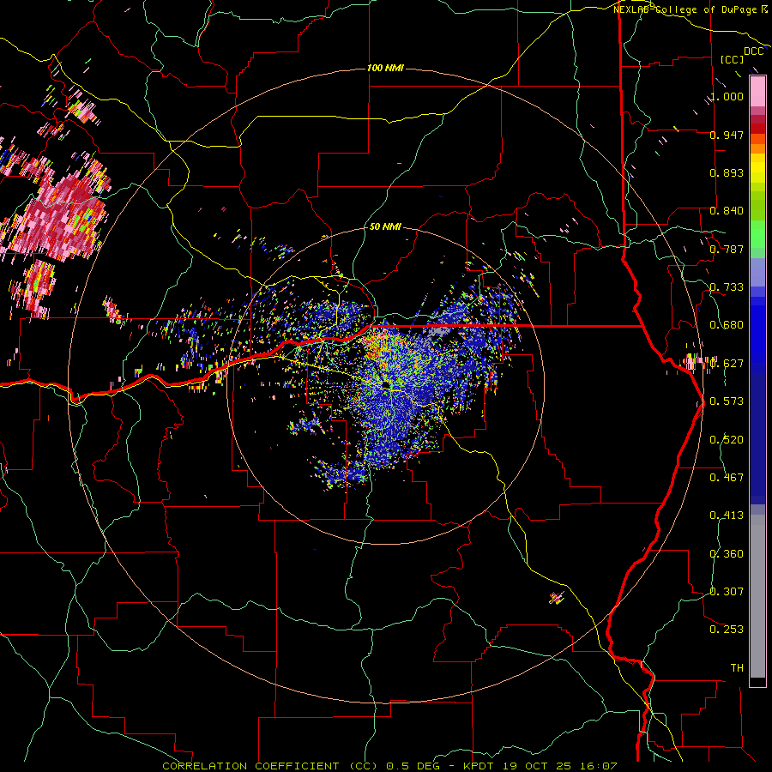Click the [CC] legend title

[733, 59]
